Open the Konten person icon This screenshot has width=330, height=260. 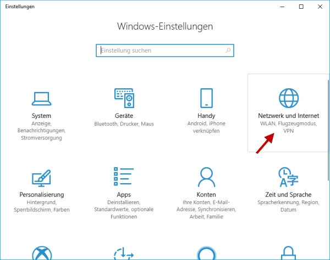[206, 177]
